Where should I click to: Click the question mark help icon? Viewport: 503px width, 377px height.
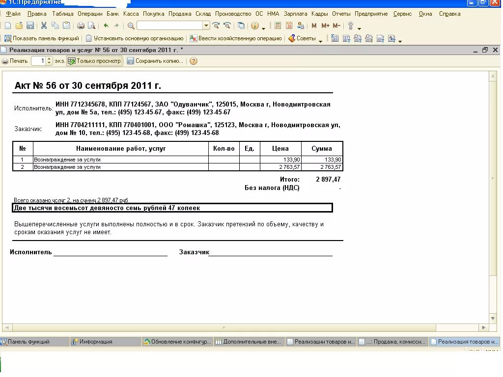click(194, 61)
